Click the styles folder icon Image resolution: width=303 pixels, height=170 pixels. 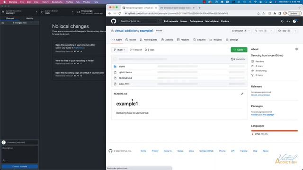click(x=115, y=66)
